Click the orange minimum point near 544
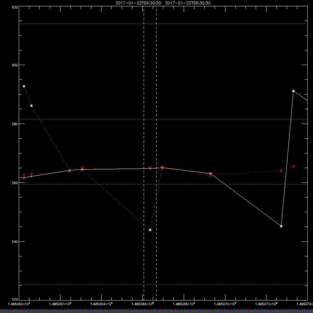This screenshot has height=313, width=313. click(x=150, y=230)
